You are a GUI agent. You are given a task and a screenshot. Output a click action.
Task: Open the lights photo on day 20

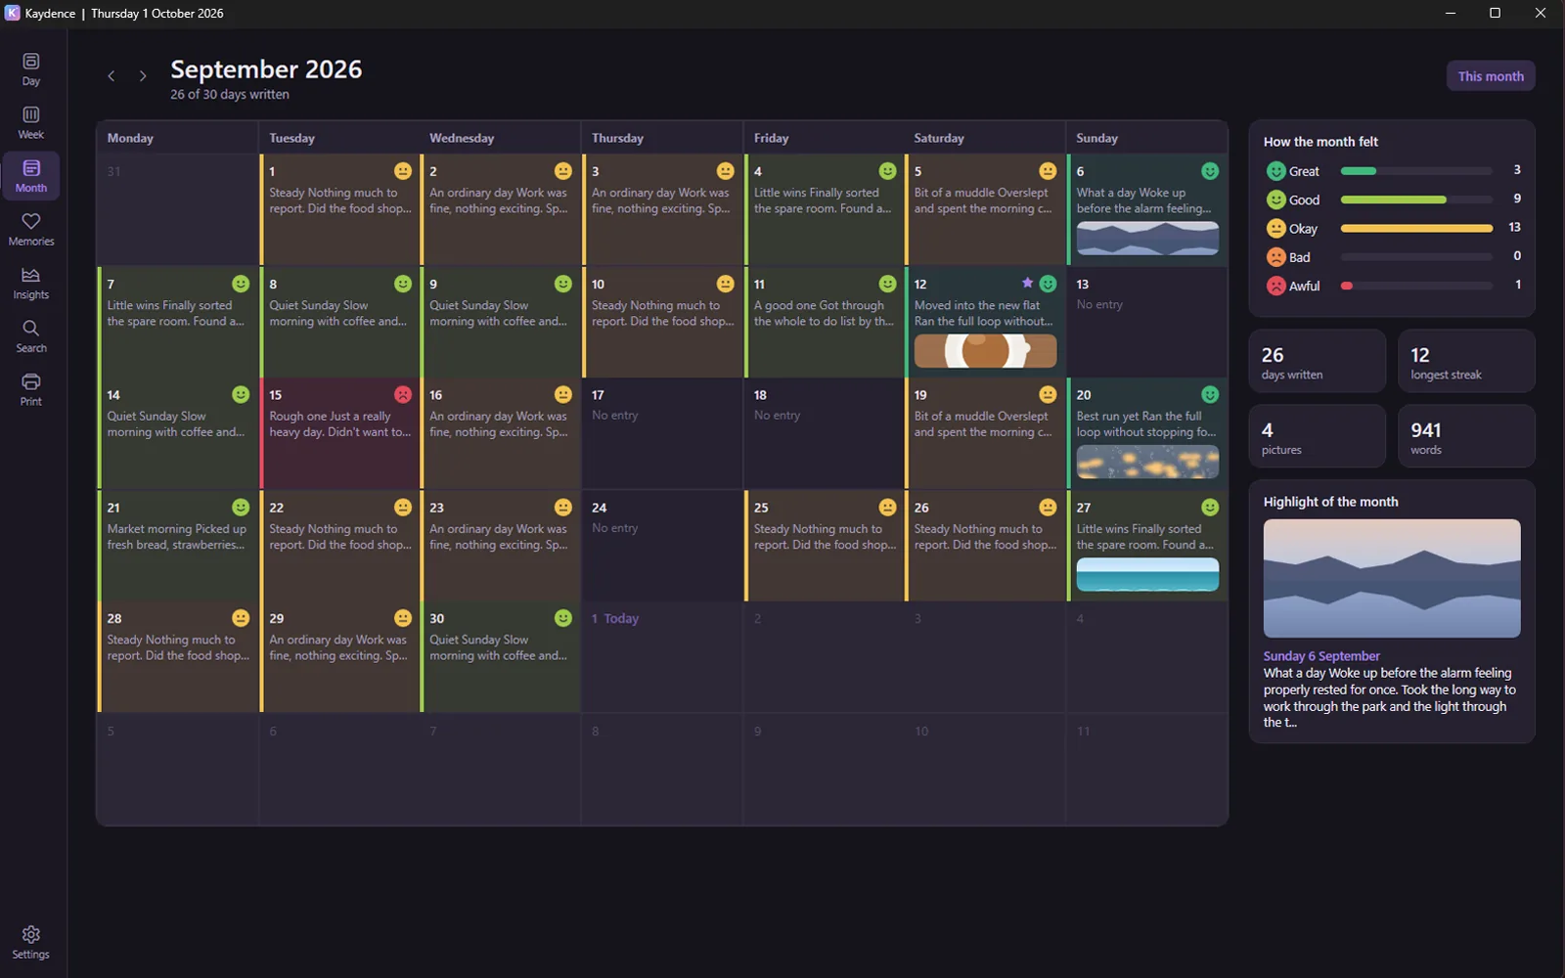click(x=1147, y=462)
